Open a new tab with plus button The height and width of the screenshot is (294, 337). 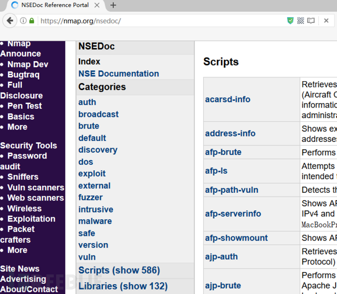[113, 5]
